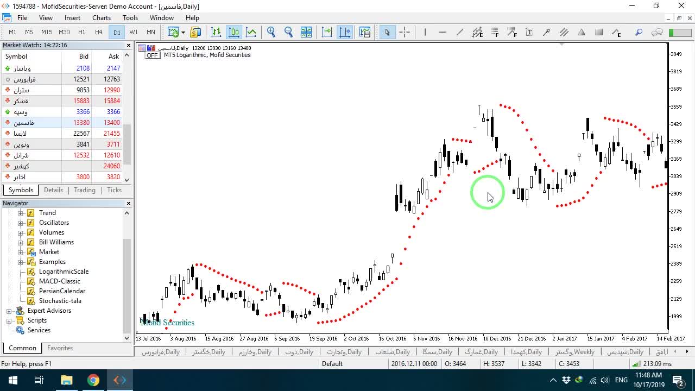Open Chrome from taskbar
The width and height of the screenshot is (695, 391).
click(x=93, y=380)
